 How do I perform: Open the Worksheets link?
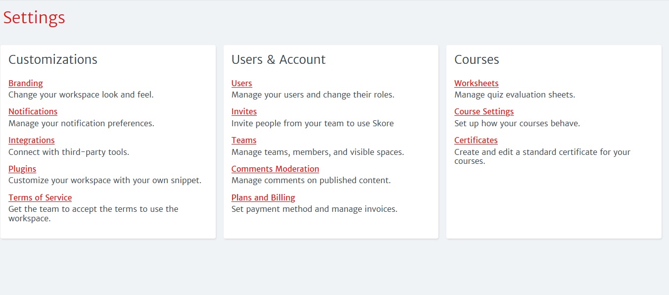[x=477, y=83]
